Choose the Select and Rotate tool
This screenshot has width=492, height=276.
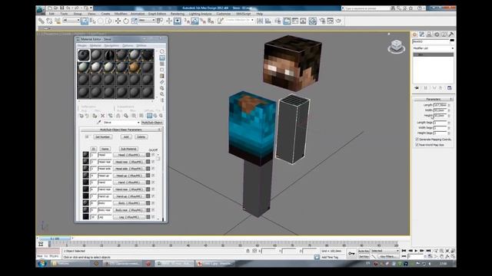[126, 21]
